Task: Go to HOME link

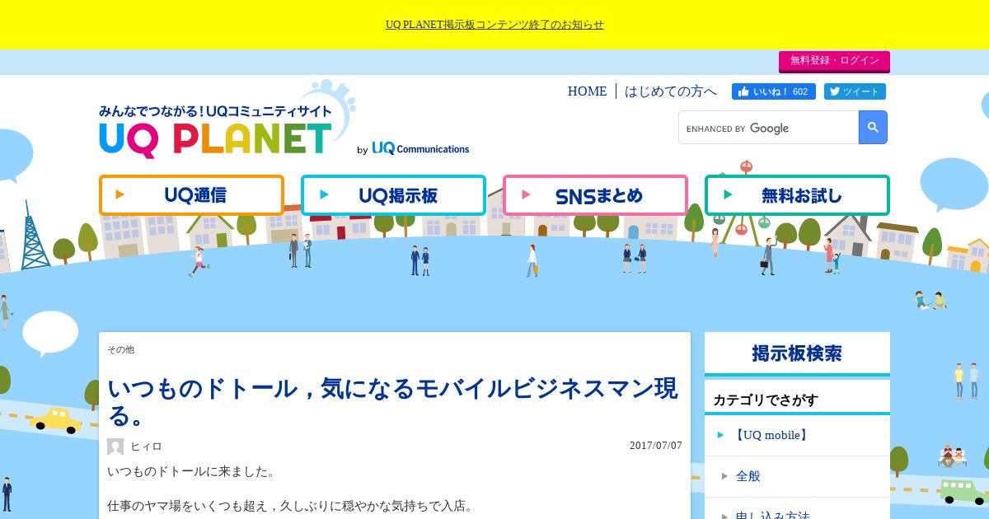Action: 587,91
